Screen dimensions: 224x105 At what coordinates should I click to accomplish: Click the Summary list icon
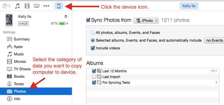point(10,39)
